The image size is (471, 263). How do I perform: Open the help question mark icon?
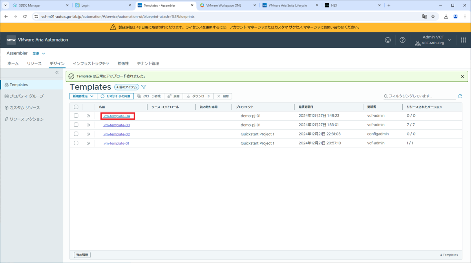(402, 40)
